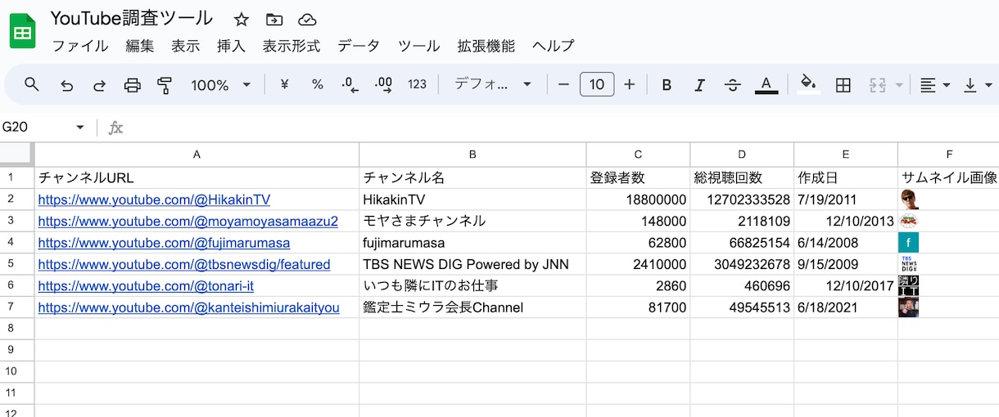Open the ファイル menu
Screen dimensions: 999x417
tap(80, 46)
